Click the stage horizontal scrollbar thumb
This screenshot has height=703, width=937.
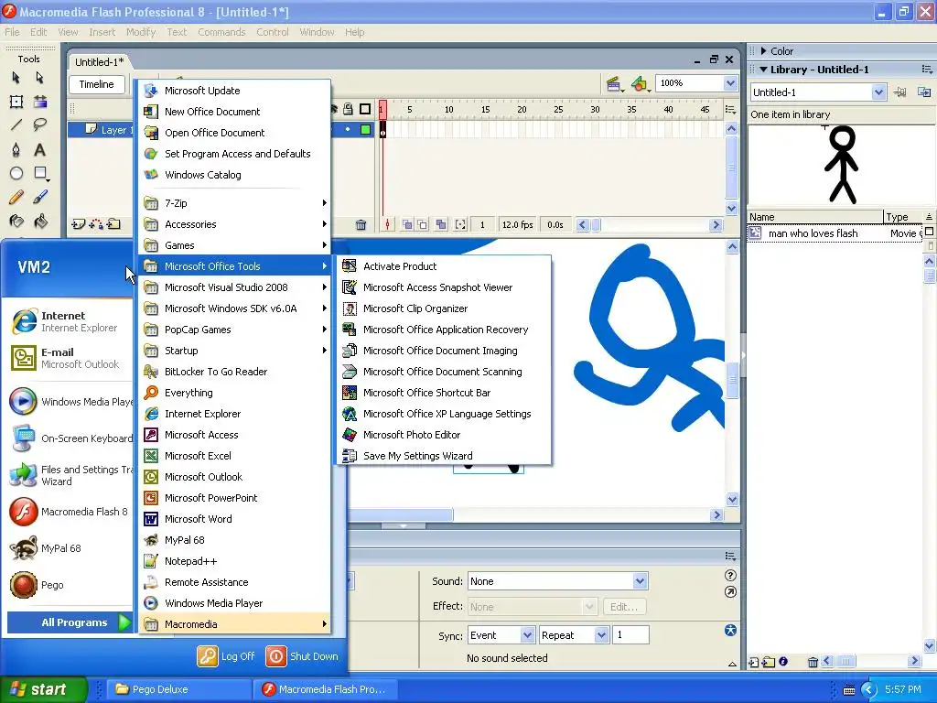pyautogui.click(x=401, y=514)
